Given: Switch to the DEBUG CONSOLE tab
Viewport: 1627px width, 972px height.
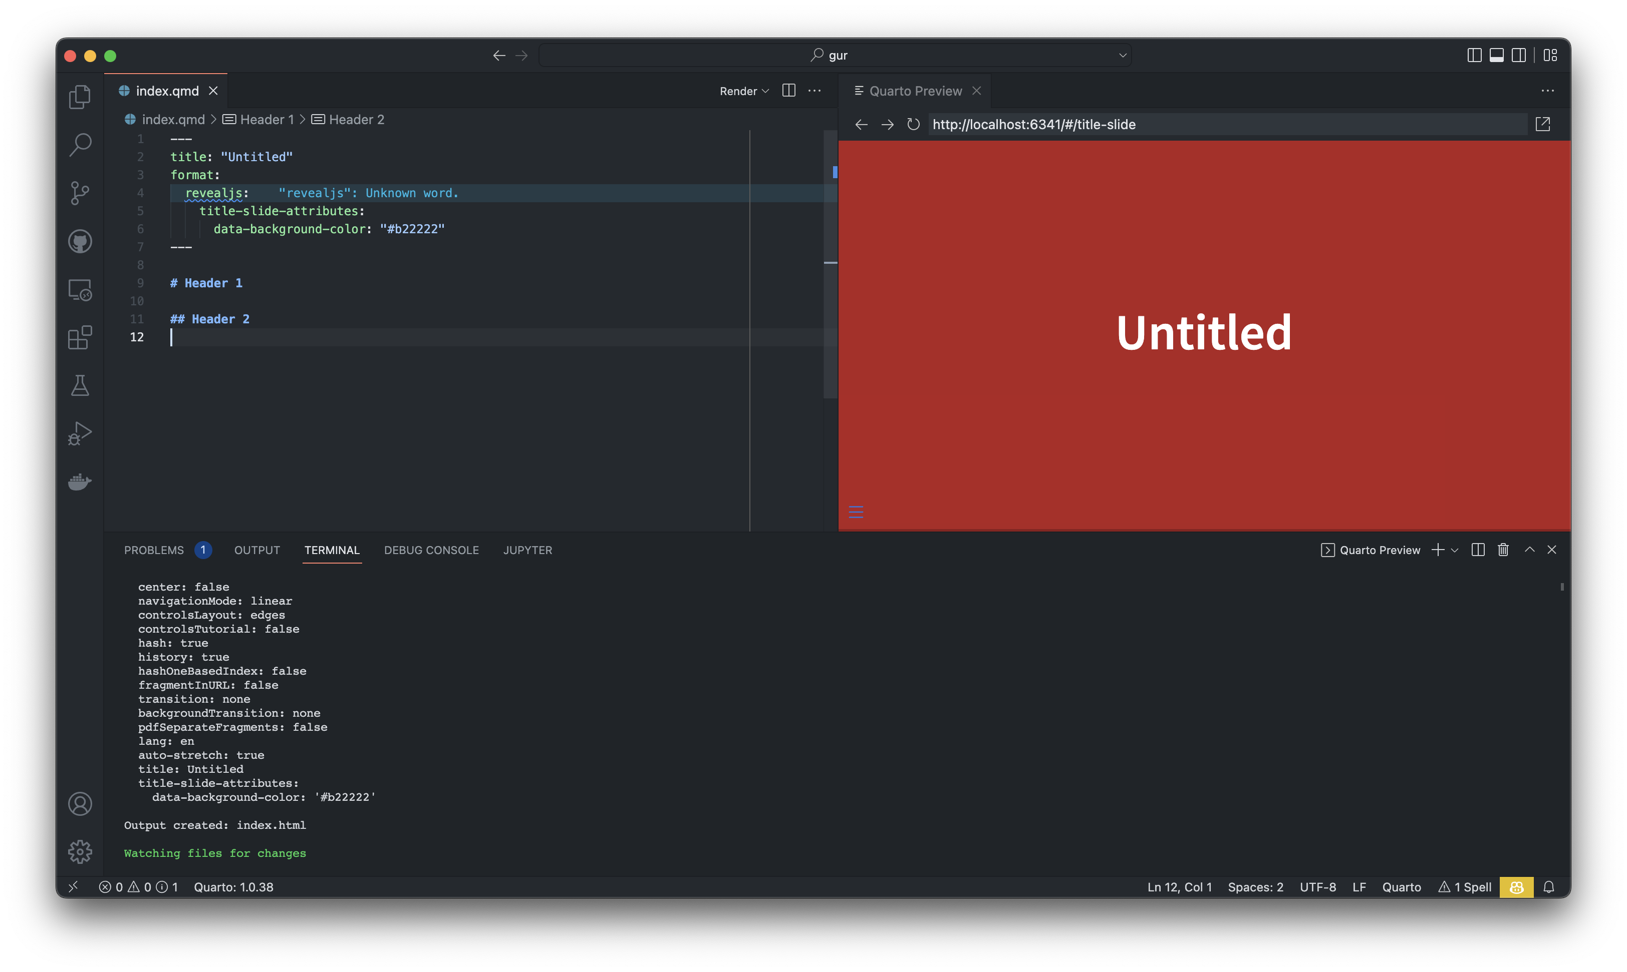Looking at the screenshot, I should 431,550.
